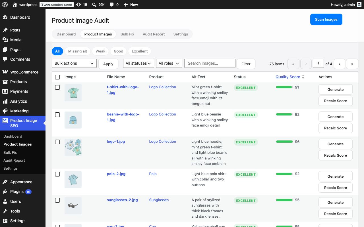The height and width of the screenshot is (227, 364).
Task: Check the t-shirt-with-logo-1.jpg row checkbox
Action: coord(57,87)
